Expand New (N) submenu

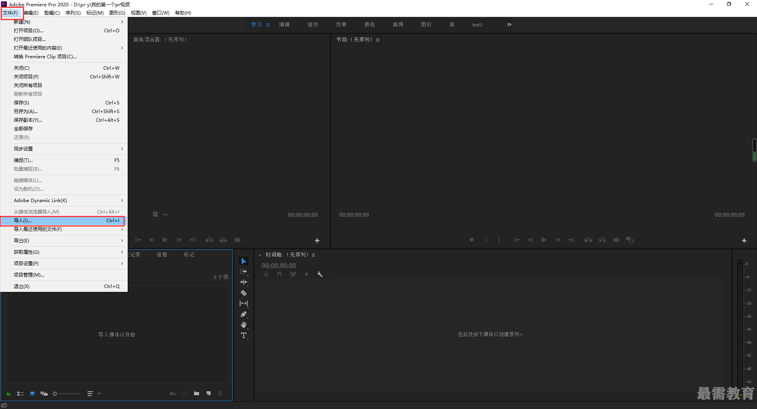64,22
